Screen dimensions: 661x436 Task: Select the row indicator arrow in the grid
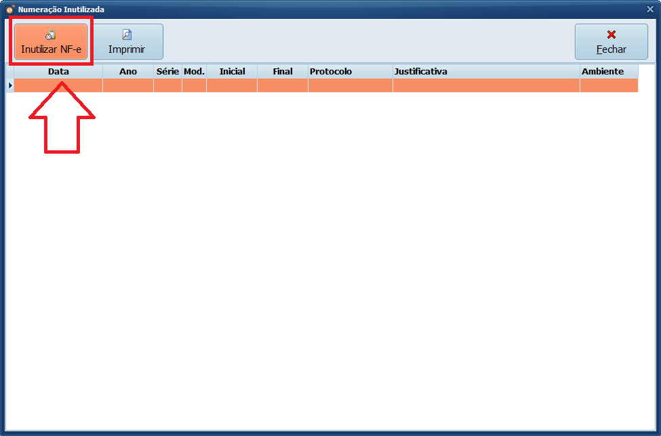pos(9,85)
